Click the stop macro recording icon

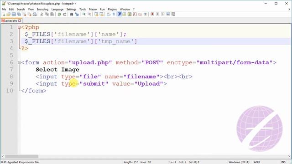click(x=157, y=14)
